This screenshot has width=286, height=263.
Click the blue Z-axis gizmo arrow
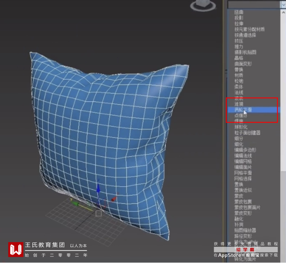[x=98, y=188]
